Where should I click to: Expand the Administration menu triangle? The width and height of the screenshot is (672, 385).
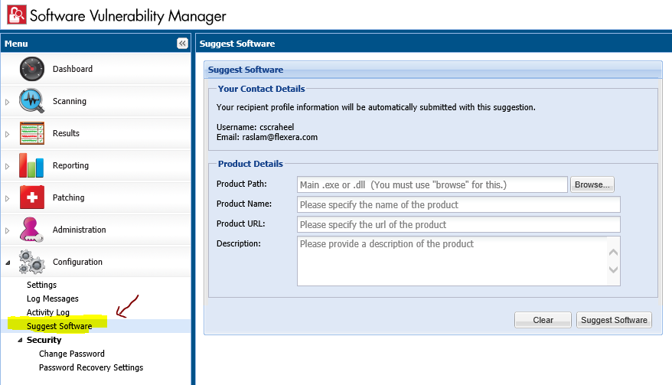[8, 230]
